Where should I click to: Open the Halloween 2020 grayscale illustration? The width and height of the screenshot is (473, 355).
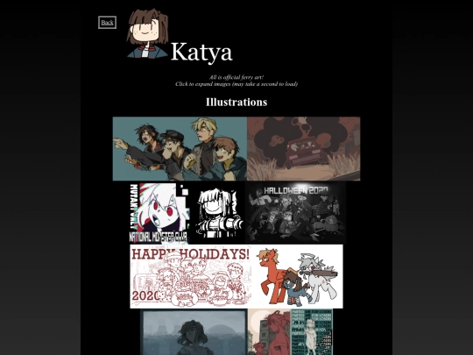coord(296,213)
